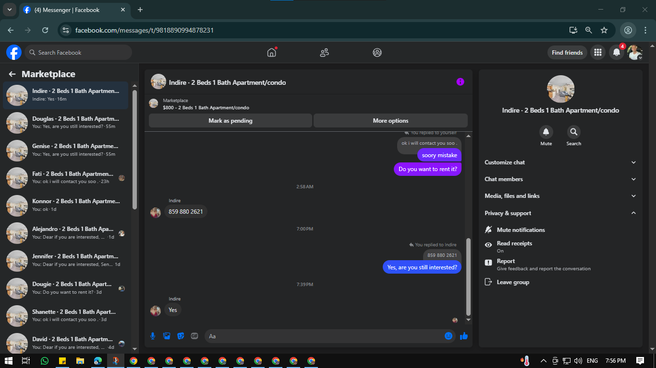Open $800 Marketplace listing link
Image resolution: width=656 pixels, height=368 pixels.
coord(206,108)
